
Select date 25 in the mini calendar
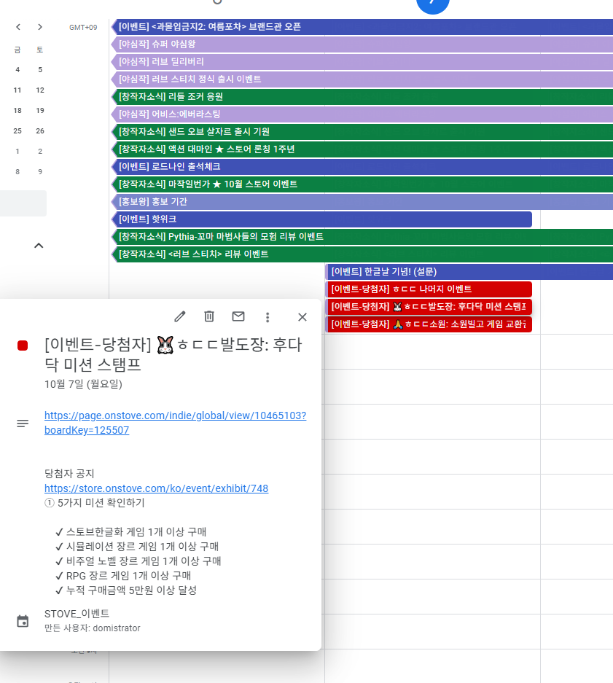click(17, 131)
